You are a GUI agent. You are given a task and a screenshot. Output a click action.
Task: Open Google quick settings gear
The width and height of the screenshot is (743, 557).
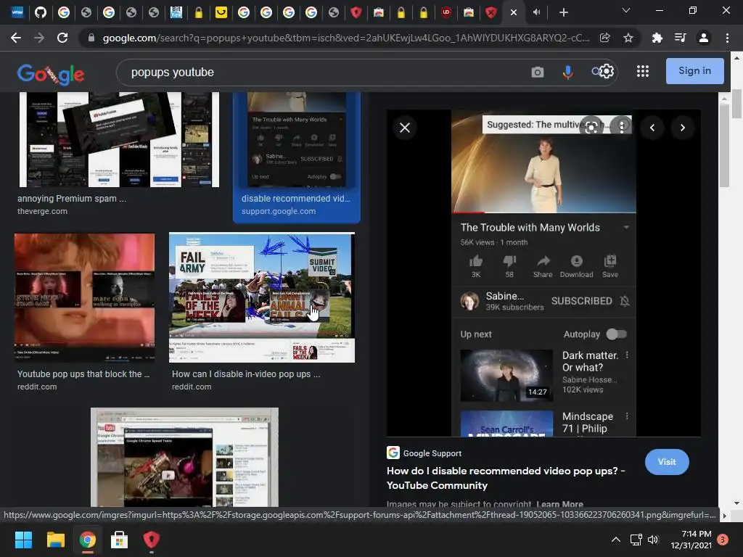[x=607, y=72]
